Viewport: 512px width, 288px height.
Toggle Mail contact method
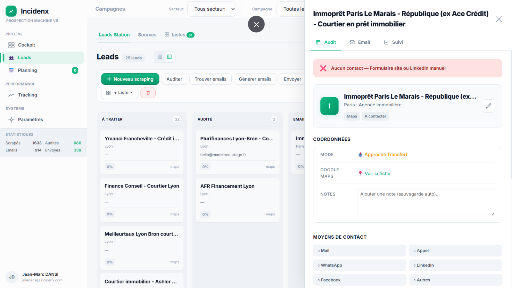[360, 250]
